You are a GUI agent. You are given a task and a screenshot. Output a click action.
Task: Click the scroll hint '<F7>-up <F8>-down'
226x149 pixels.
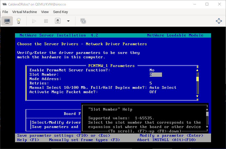(x=159, y=131)
